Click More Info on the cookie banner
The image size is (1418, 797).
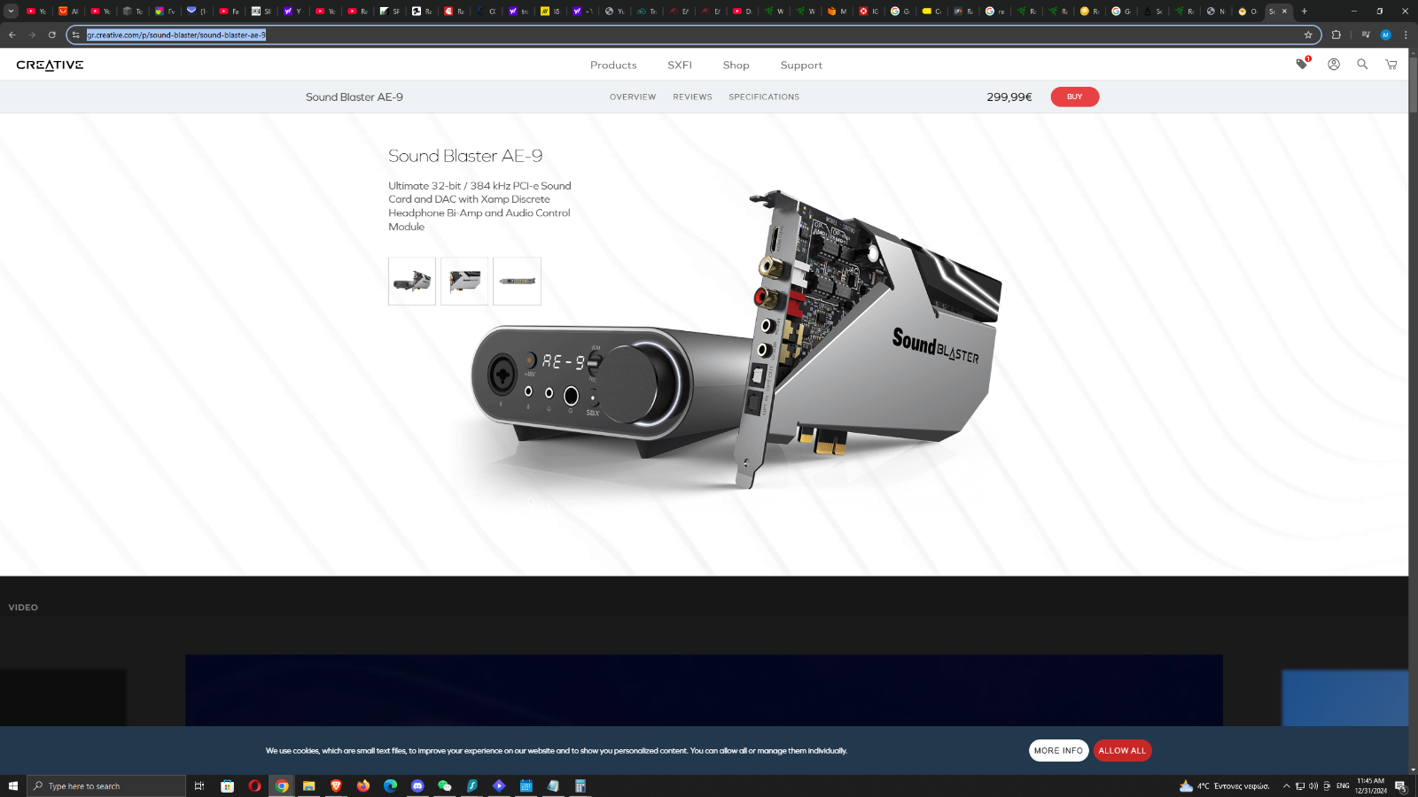tap(1058, 750)
